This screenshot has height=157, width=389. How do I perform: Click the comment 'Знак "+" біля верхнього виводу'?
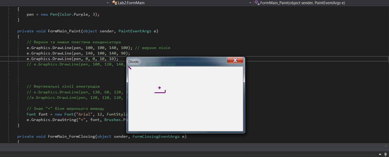point(65,108)
